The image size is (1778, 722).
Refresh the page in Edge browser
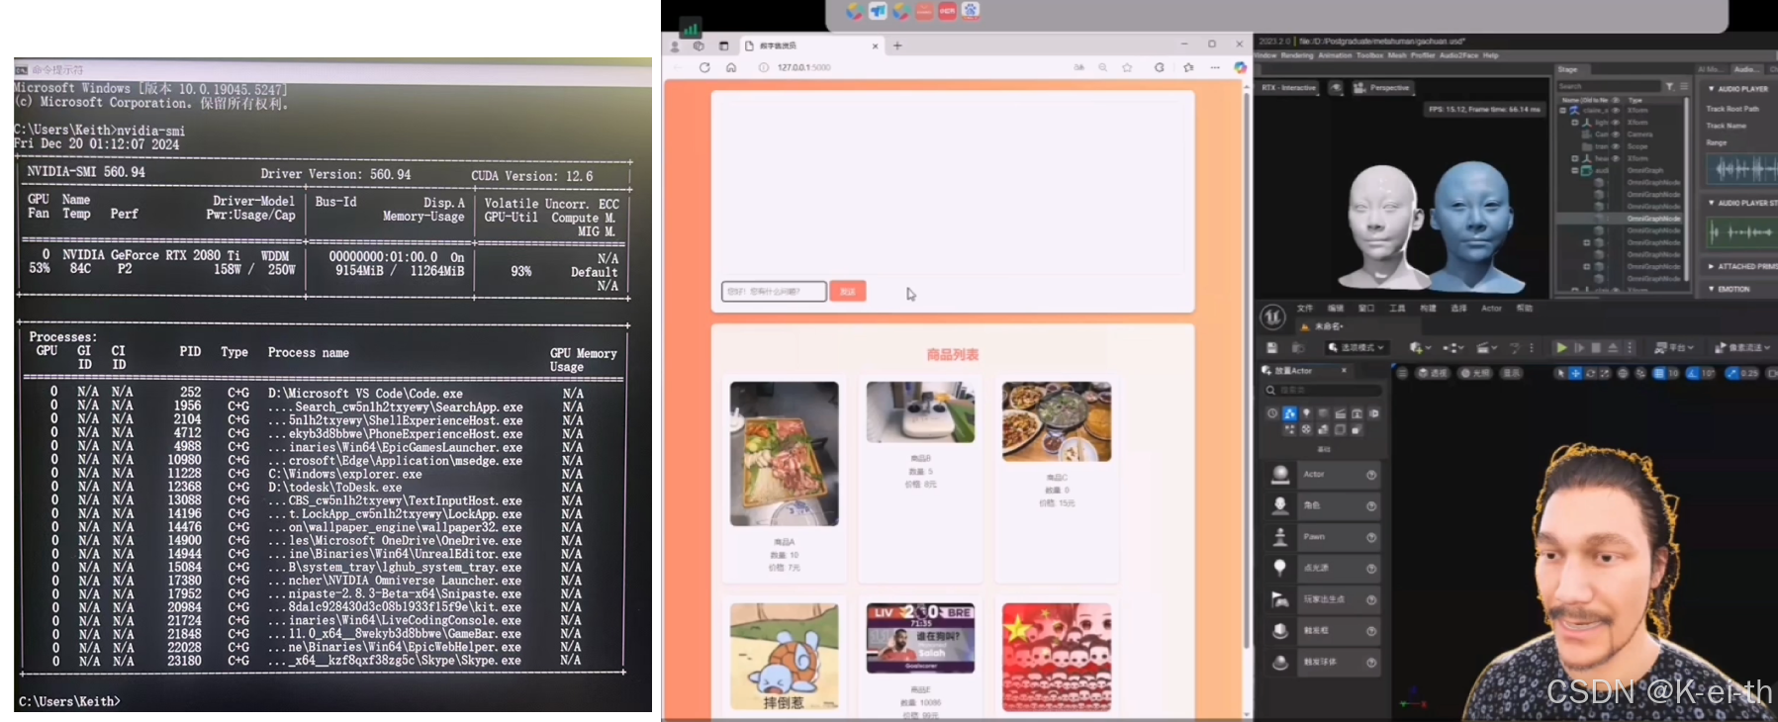(704, 67)
